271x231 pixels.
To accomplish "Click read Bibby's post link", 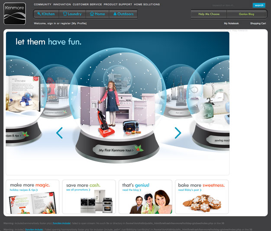I will click(190, 190).
